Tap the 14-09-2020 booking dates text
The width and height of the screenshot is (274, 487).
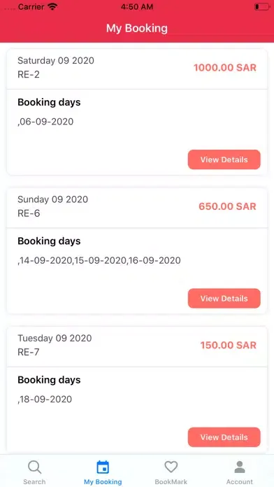click(99, 260)
